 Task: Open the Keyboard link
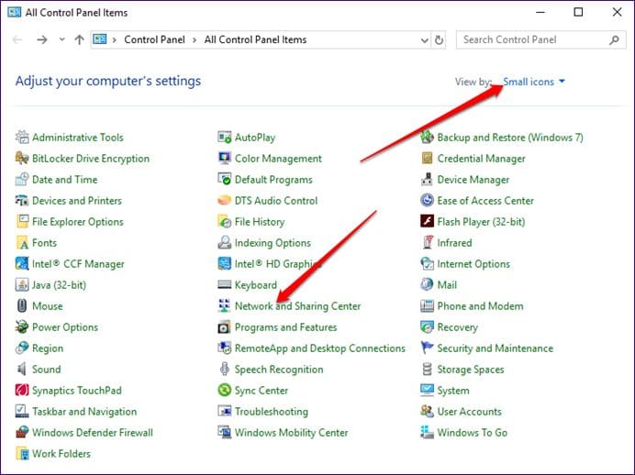[x=255, y=285]
